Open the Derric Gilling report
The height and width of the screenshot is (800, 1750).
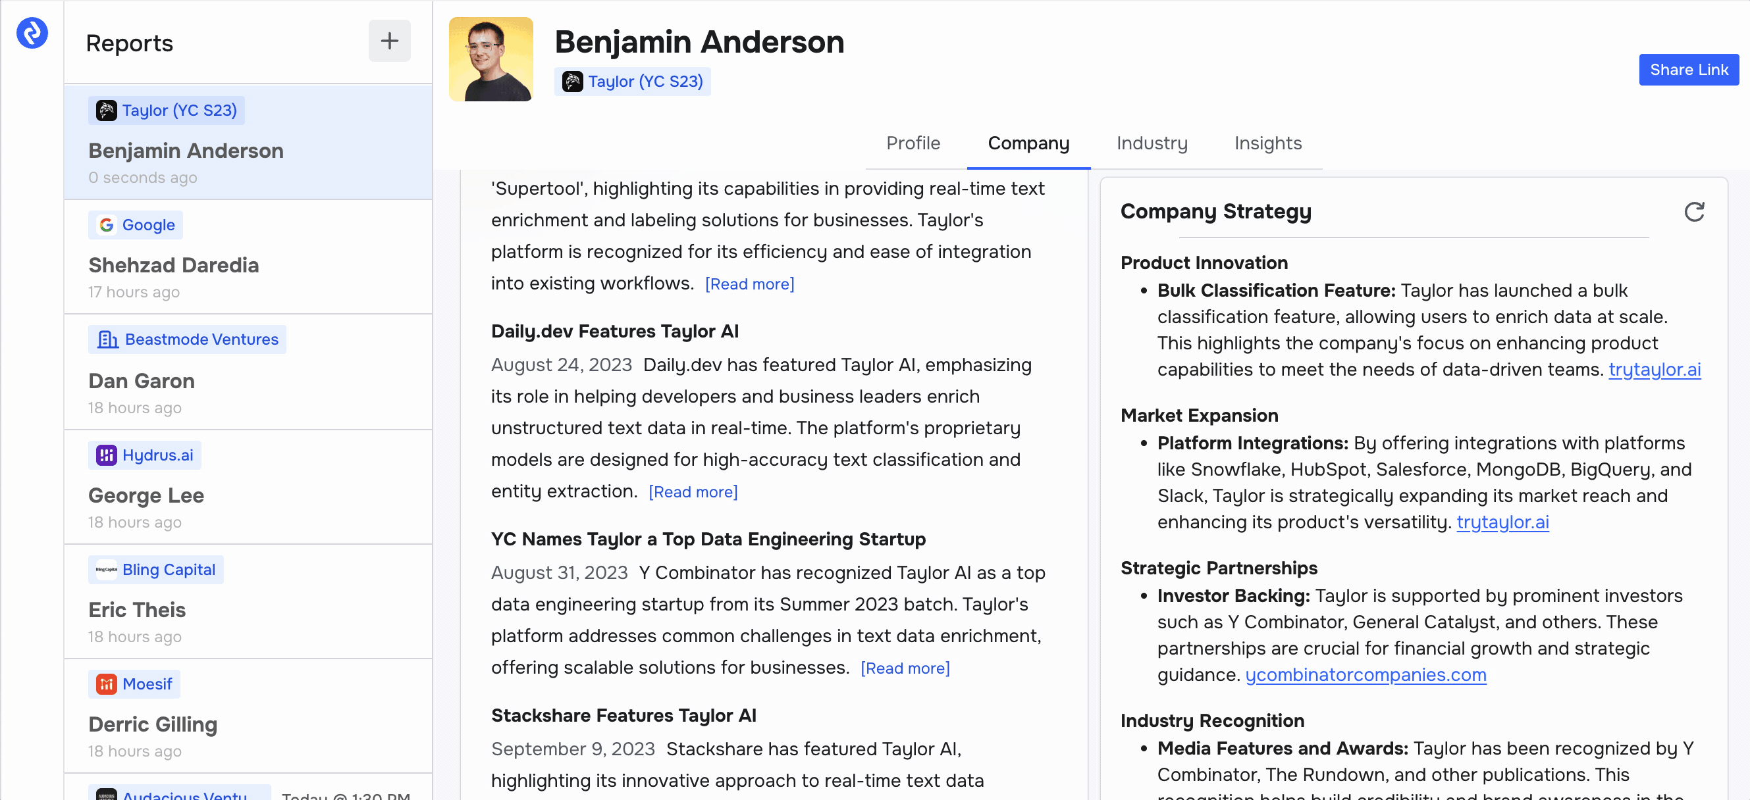click(248, 716)
